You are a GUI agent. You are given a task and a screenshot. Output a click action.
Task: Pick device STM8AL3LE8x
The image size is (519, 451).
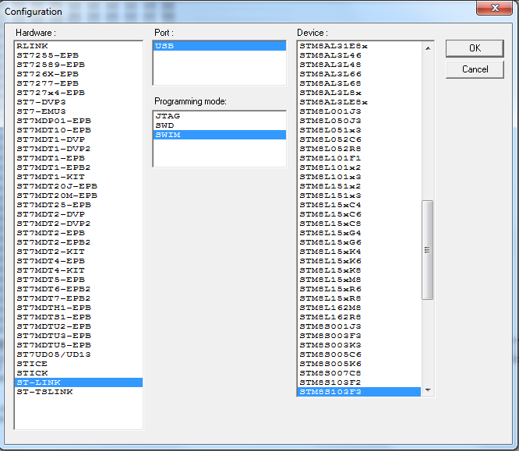tap(359, 102)
